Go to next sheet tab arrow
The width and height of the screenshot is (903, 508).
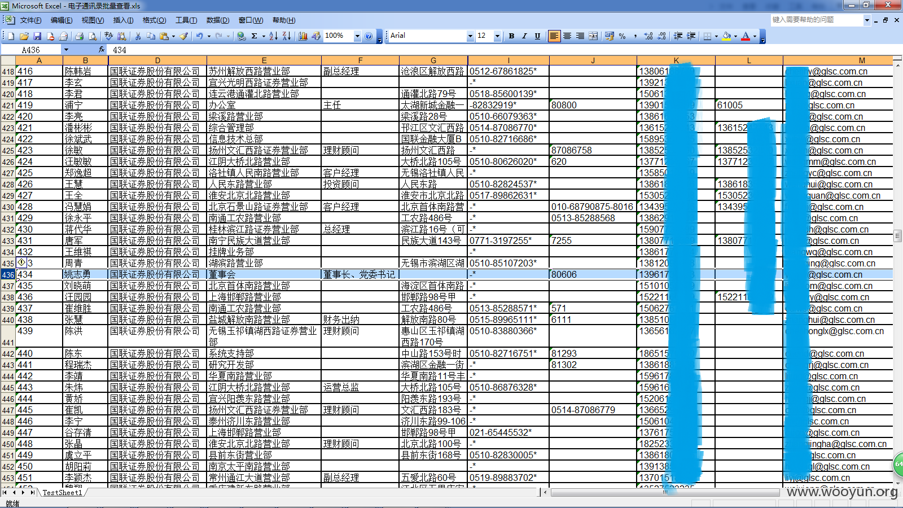23,493
